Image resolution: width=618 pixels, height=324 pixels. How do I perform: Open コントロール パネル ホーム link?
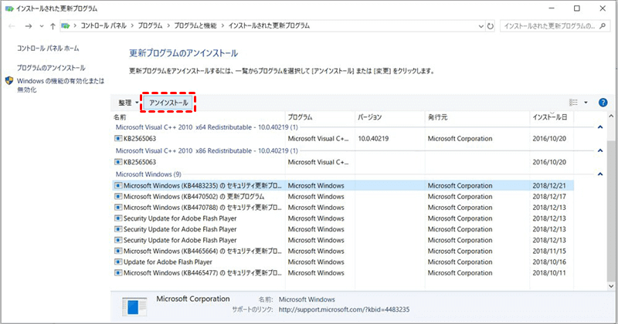point(48,49)
